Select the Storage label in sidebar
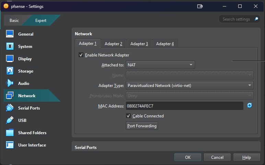 pos(26,71)
